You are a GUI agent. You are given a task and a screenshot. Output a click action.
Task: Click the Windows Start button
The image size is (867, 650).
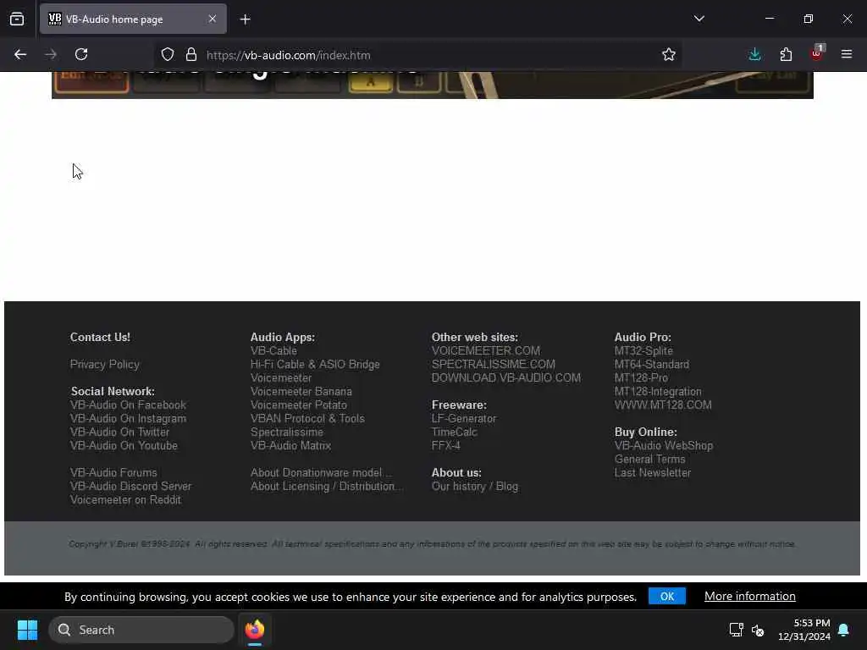[27, 630]
